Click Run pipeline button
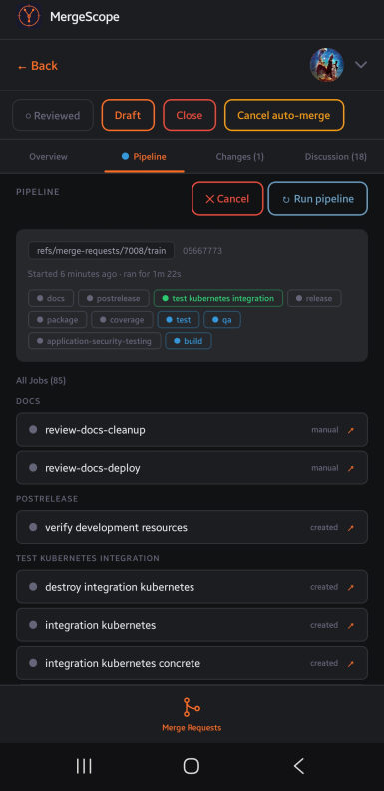 [318, 199]
